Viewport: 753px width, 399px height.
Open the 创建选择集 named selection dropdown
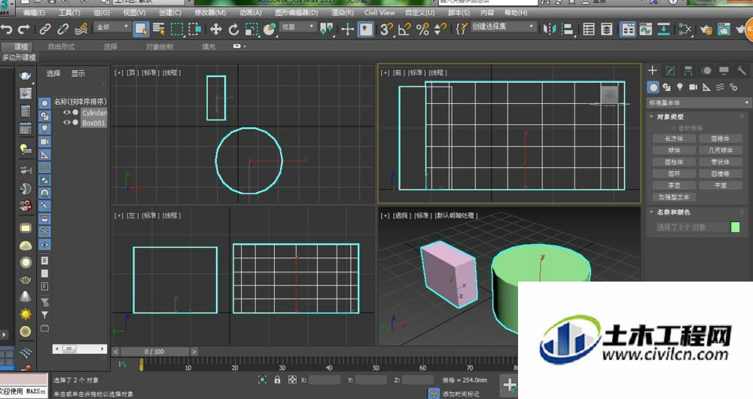503,26
